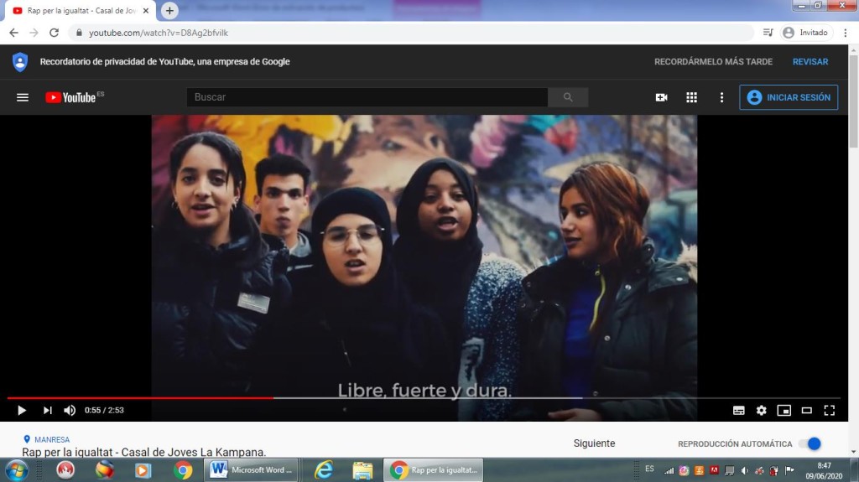Toggle subtitles on the video player
The height and width of the screenshot is (482, 859).
(x=738, y=410)
